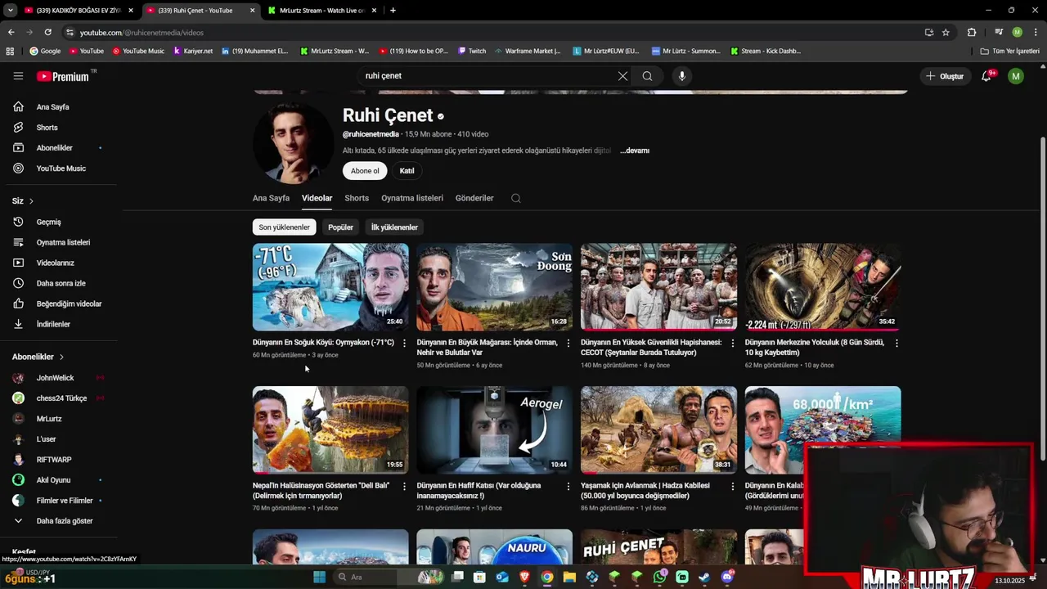The height and width of the screenshot is (589, 1047).
Task: Switch to channel Ana Sayfa tab
Action: click(271, 198)
